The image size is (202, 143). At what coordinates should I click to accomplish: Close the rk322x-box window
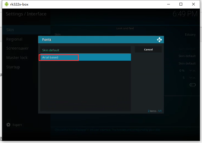pos(193,4)
